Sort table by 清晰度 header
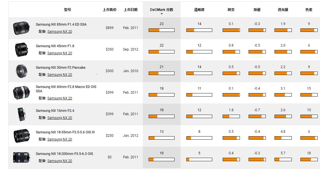Image resolution: width=320 pixels, height=175 pixels. (199, 9)
